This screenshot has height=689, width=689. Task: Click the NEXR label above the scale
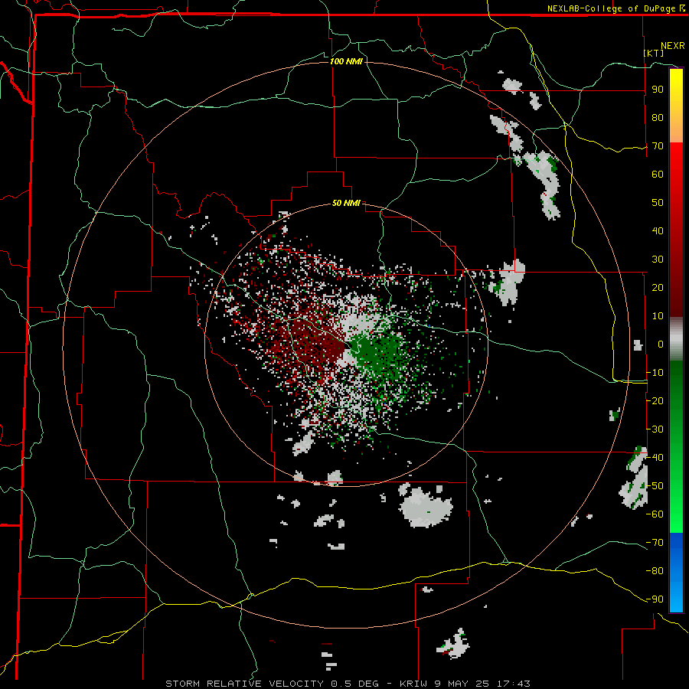(672, 46)
